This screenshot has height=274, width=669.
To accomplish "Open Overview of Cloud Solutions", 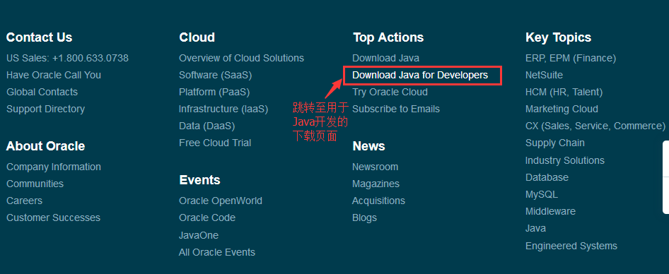I will (241, 58).
